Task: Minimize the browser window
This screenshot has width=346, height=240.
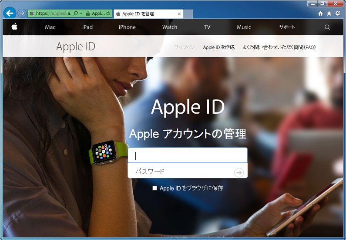Action: [312, 3]
